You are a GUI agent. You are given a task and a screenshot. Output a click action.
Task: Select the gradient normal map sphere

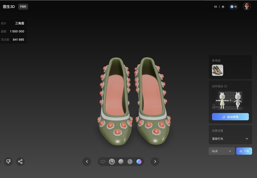click(139, 161)
